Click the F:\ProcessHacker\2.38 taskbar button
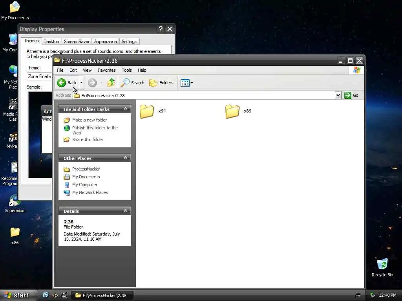The image size is (402, 301). (x=102, y=296)
